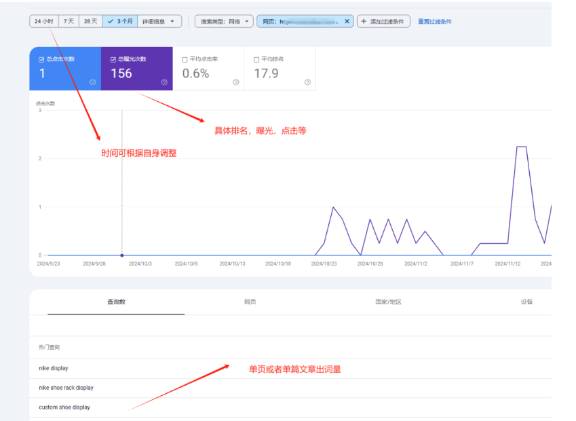Remove the 网页 filter with X icon

click(x=347, y=22)
